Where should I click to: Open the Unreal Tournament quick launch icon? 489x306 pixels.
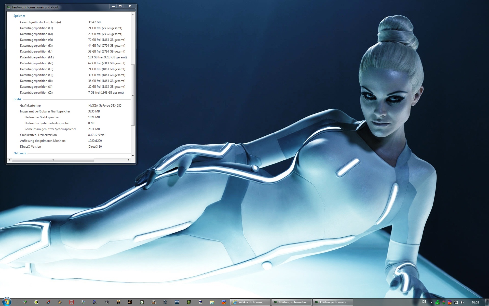click(130, 302)
